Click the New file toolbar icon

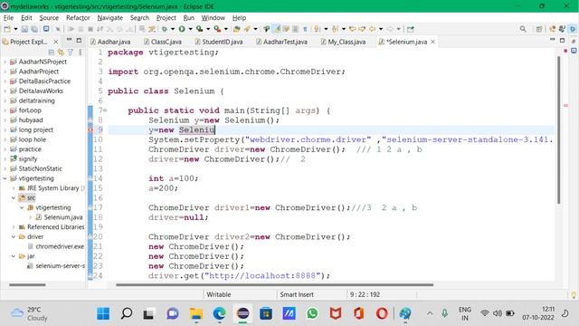click(x=7, y=29)
